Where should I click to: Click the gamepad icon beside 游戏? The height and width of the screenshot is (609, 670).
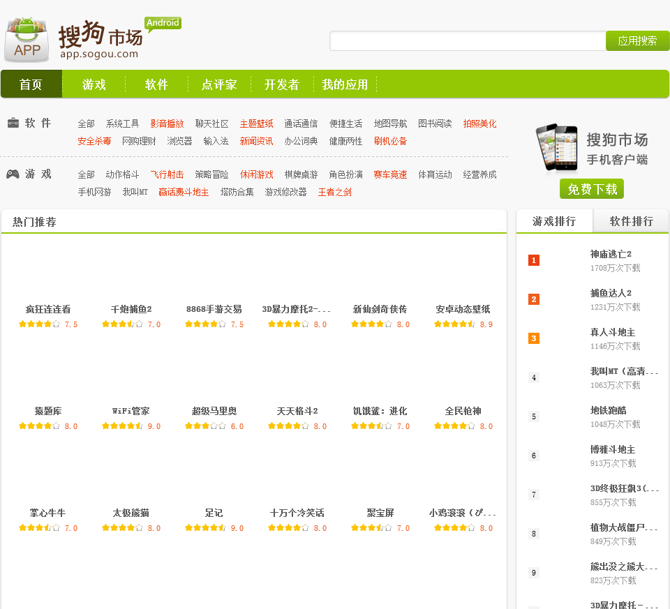[13, 174]
